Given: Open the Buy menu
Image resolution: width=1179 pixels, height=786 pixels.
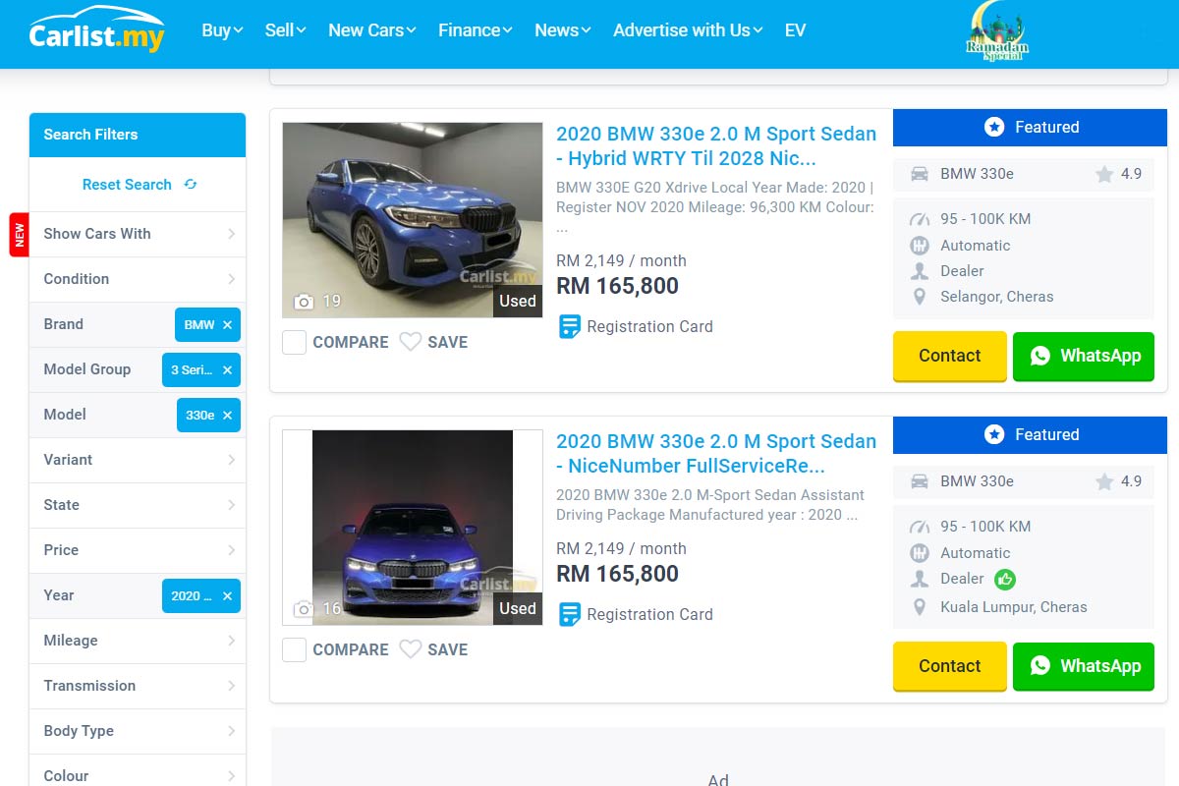Looking at the screenshot, I should [222, 30].
